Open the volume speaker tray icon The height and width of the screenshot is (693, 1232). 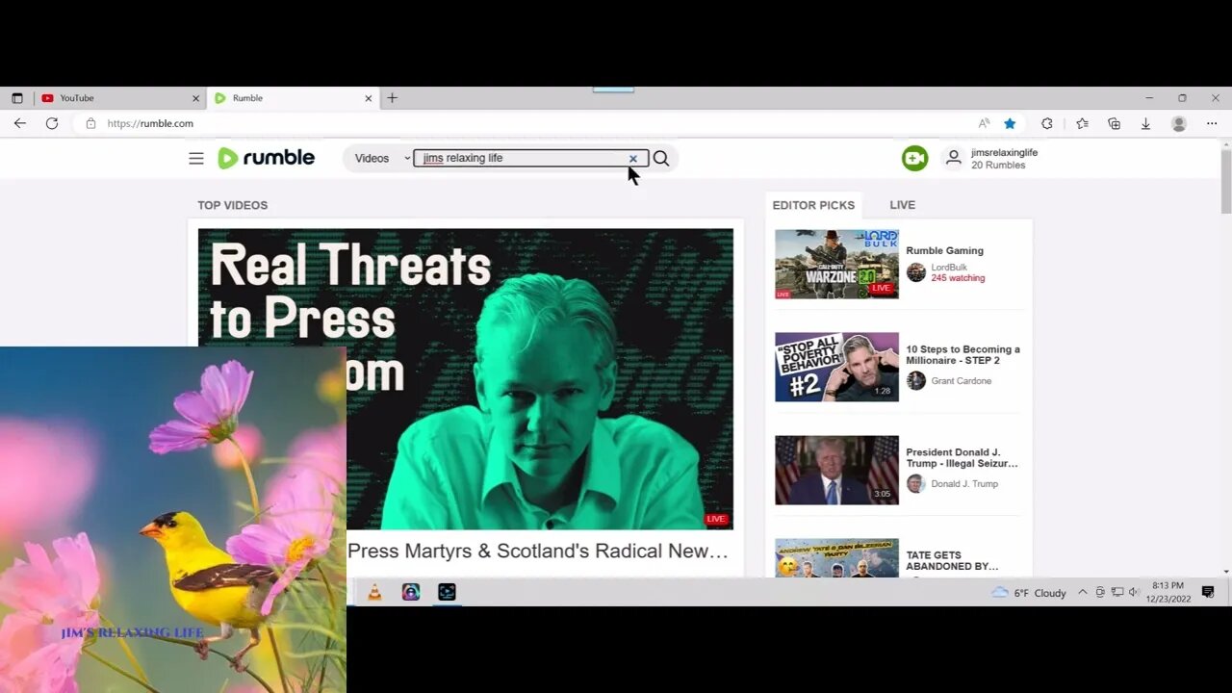point(1134,593)
